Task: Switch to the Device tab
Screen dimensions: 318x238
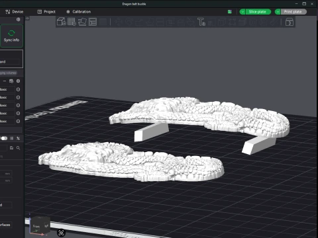Action: [x=15, y=12]
